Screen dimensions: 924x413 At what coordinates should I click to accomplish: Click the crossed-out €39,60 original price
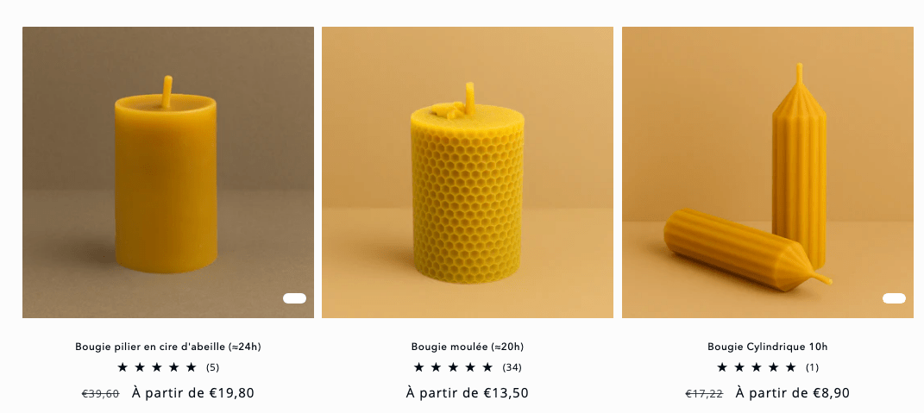point(100,393)
